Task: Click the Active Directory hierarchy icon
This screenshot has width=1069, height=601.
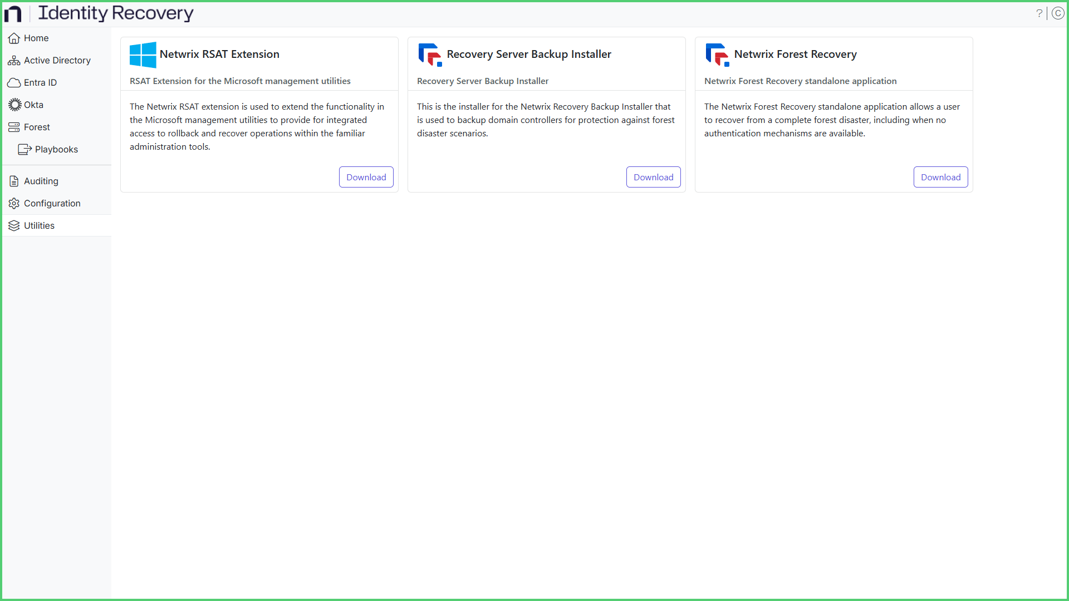Action: pyautogui.click(x=14, y=61)
